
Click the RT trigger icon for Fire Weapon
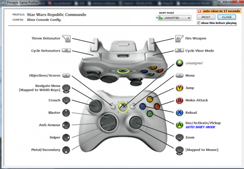179,39
